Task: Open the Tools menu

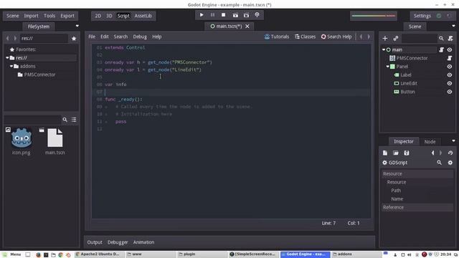Action: click(x=49, y=16)
